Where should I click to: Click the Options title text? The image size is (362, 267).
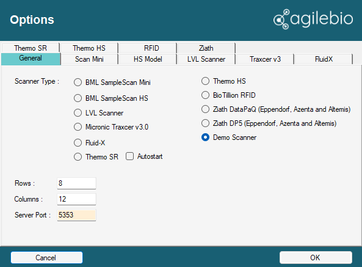[32, 20]
